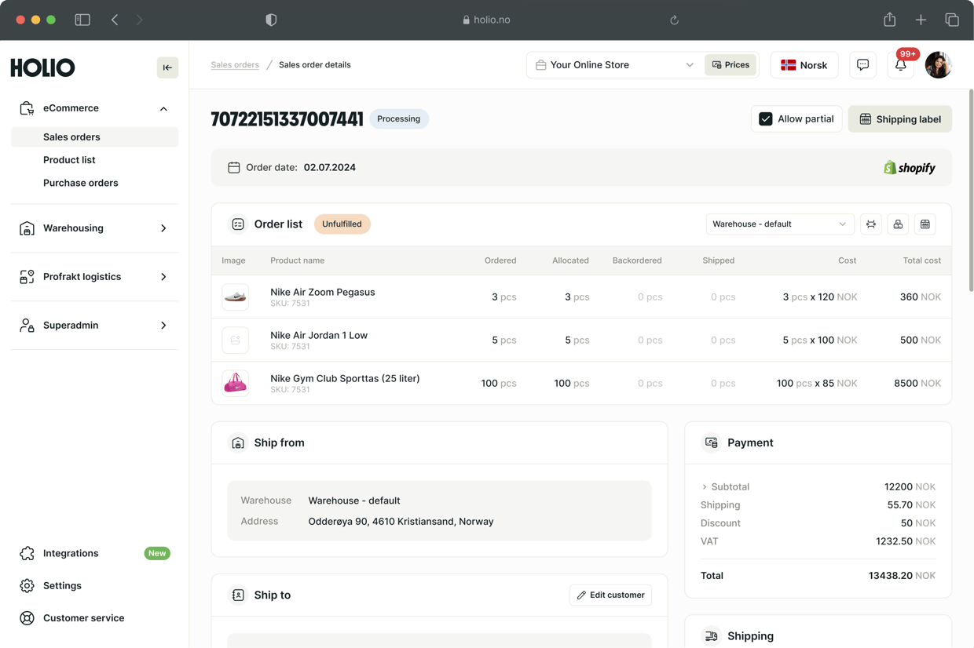The image size is (974, 648).
Task: Click the page vertical scrollbar
Action: pyautogui.click(x=971, y=192)
